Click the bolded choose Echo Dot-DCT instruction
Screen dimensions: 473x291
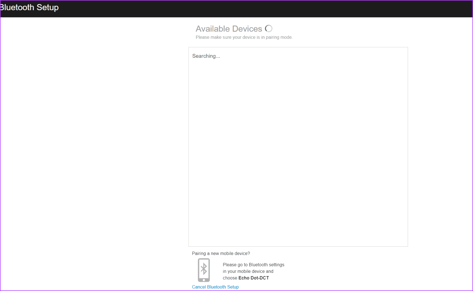pos(253,278)
